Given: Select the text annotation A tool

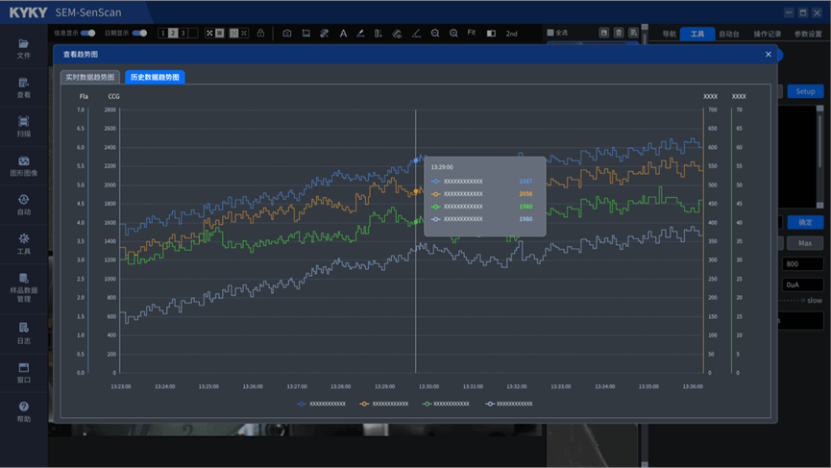Looking at the screenshot, I should click(x=343, y=34).
